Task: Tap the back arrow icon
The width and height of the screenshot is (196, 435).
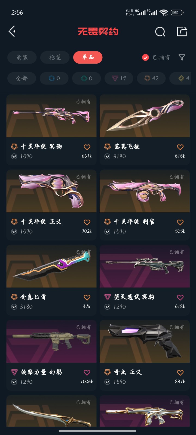Action: click(x=12, y=32)
